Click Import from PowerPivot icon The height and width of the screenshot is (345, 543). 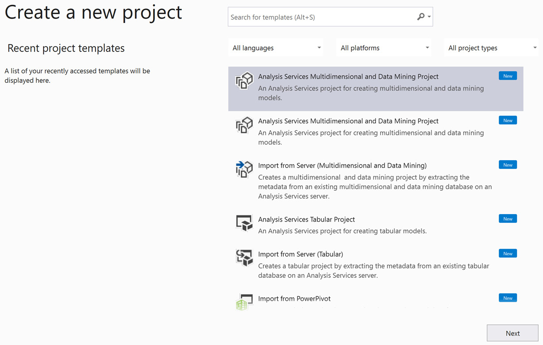tap(244, 302)
